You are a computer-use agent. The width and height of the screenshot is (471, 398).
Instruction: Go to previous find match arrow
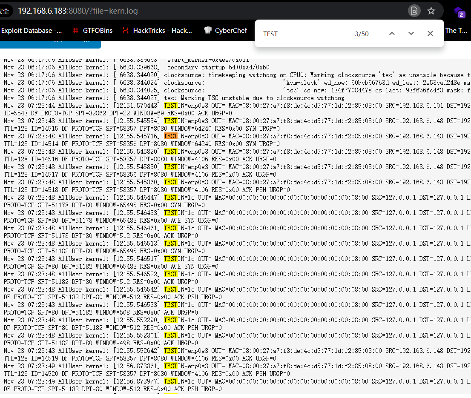pos(392,34)
